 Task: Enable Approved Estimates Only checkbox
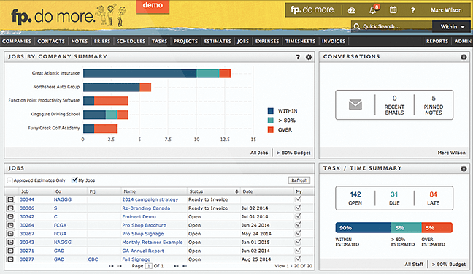(x=9, y=180)
